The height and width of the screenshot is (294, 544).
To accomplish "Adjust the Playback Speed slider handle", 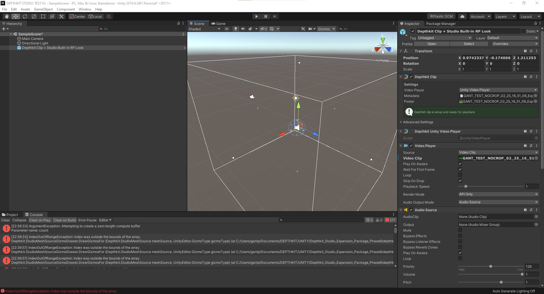I will tap(466, 186).
